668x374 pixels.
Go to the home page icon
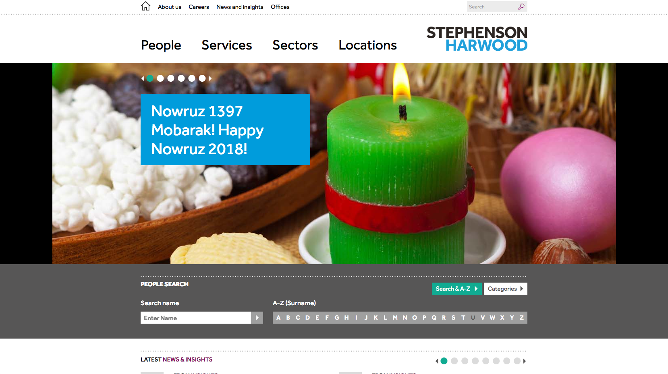point(145,6)
